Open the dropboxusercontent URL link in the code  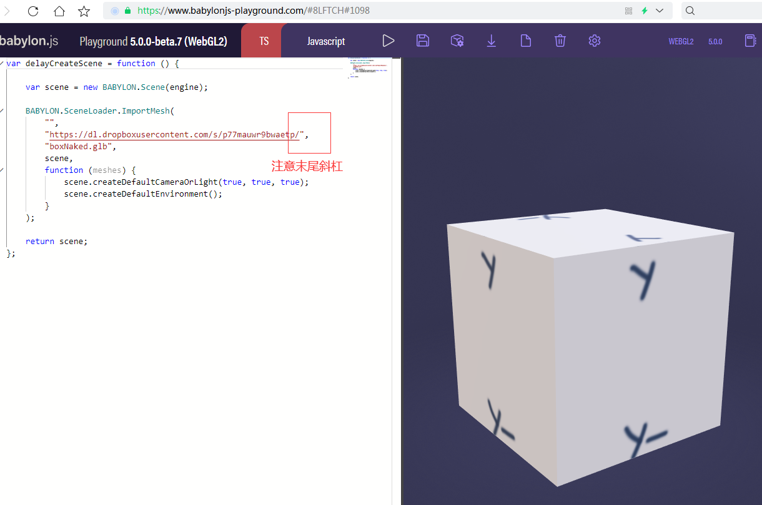pyautogui.click(x=174, y=134)
